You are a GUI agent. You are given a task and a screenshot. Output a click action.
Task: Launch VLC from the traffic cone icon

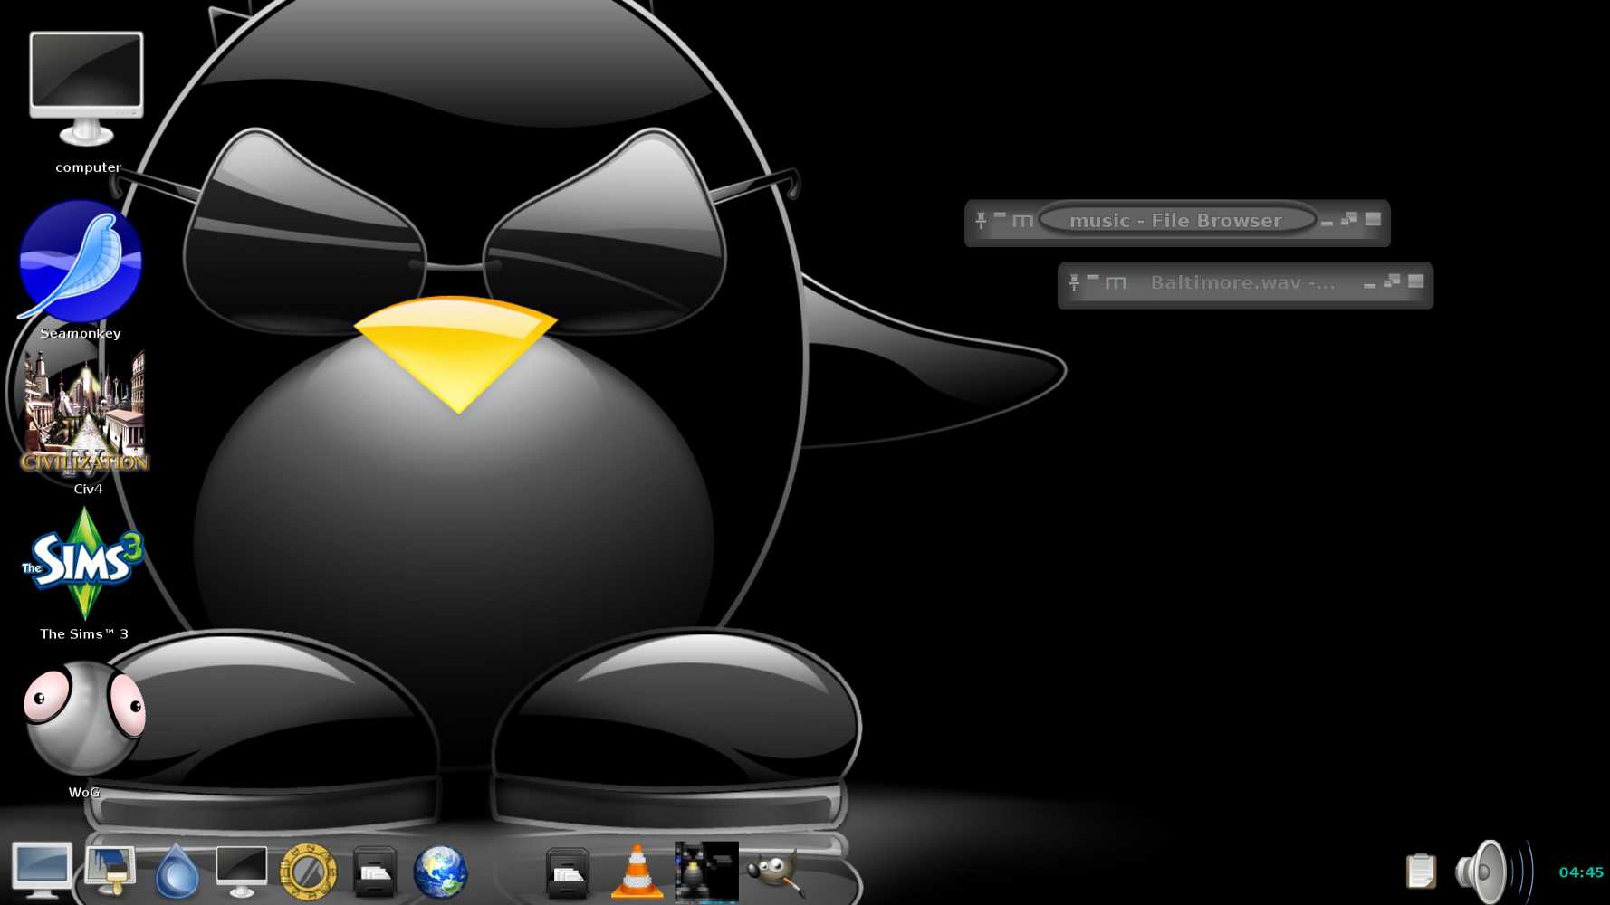[x=637, y=872]
